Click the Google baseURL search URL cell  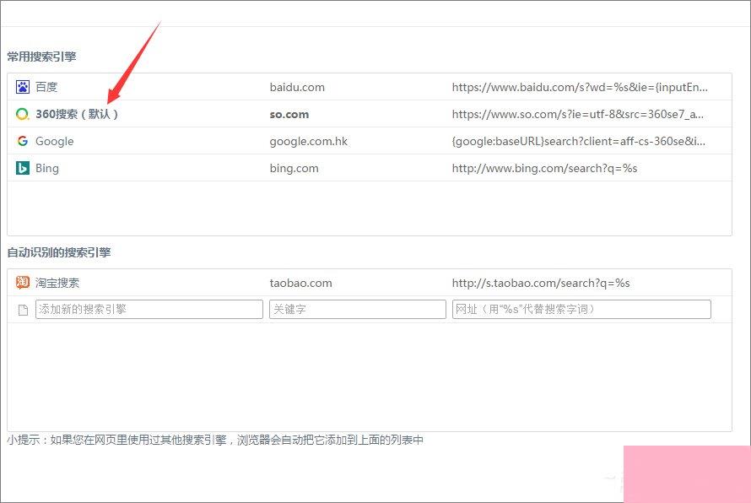[579, 141]
